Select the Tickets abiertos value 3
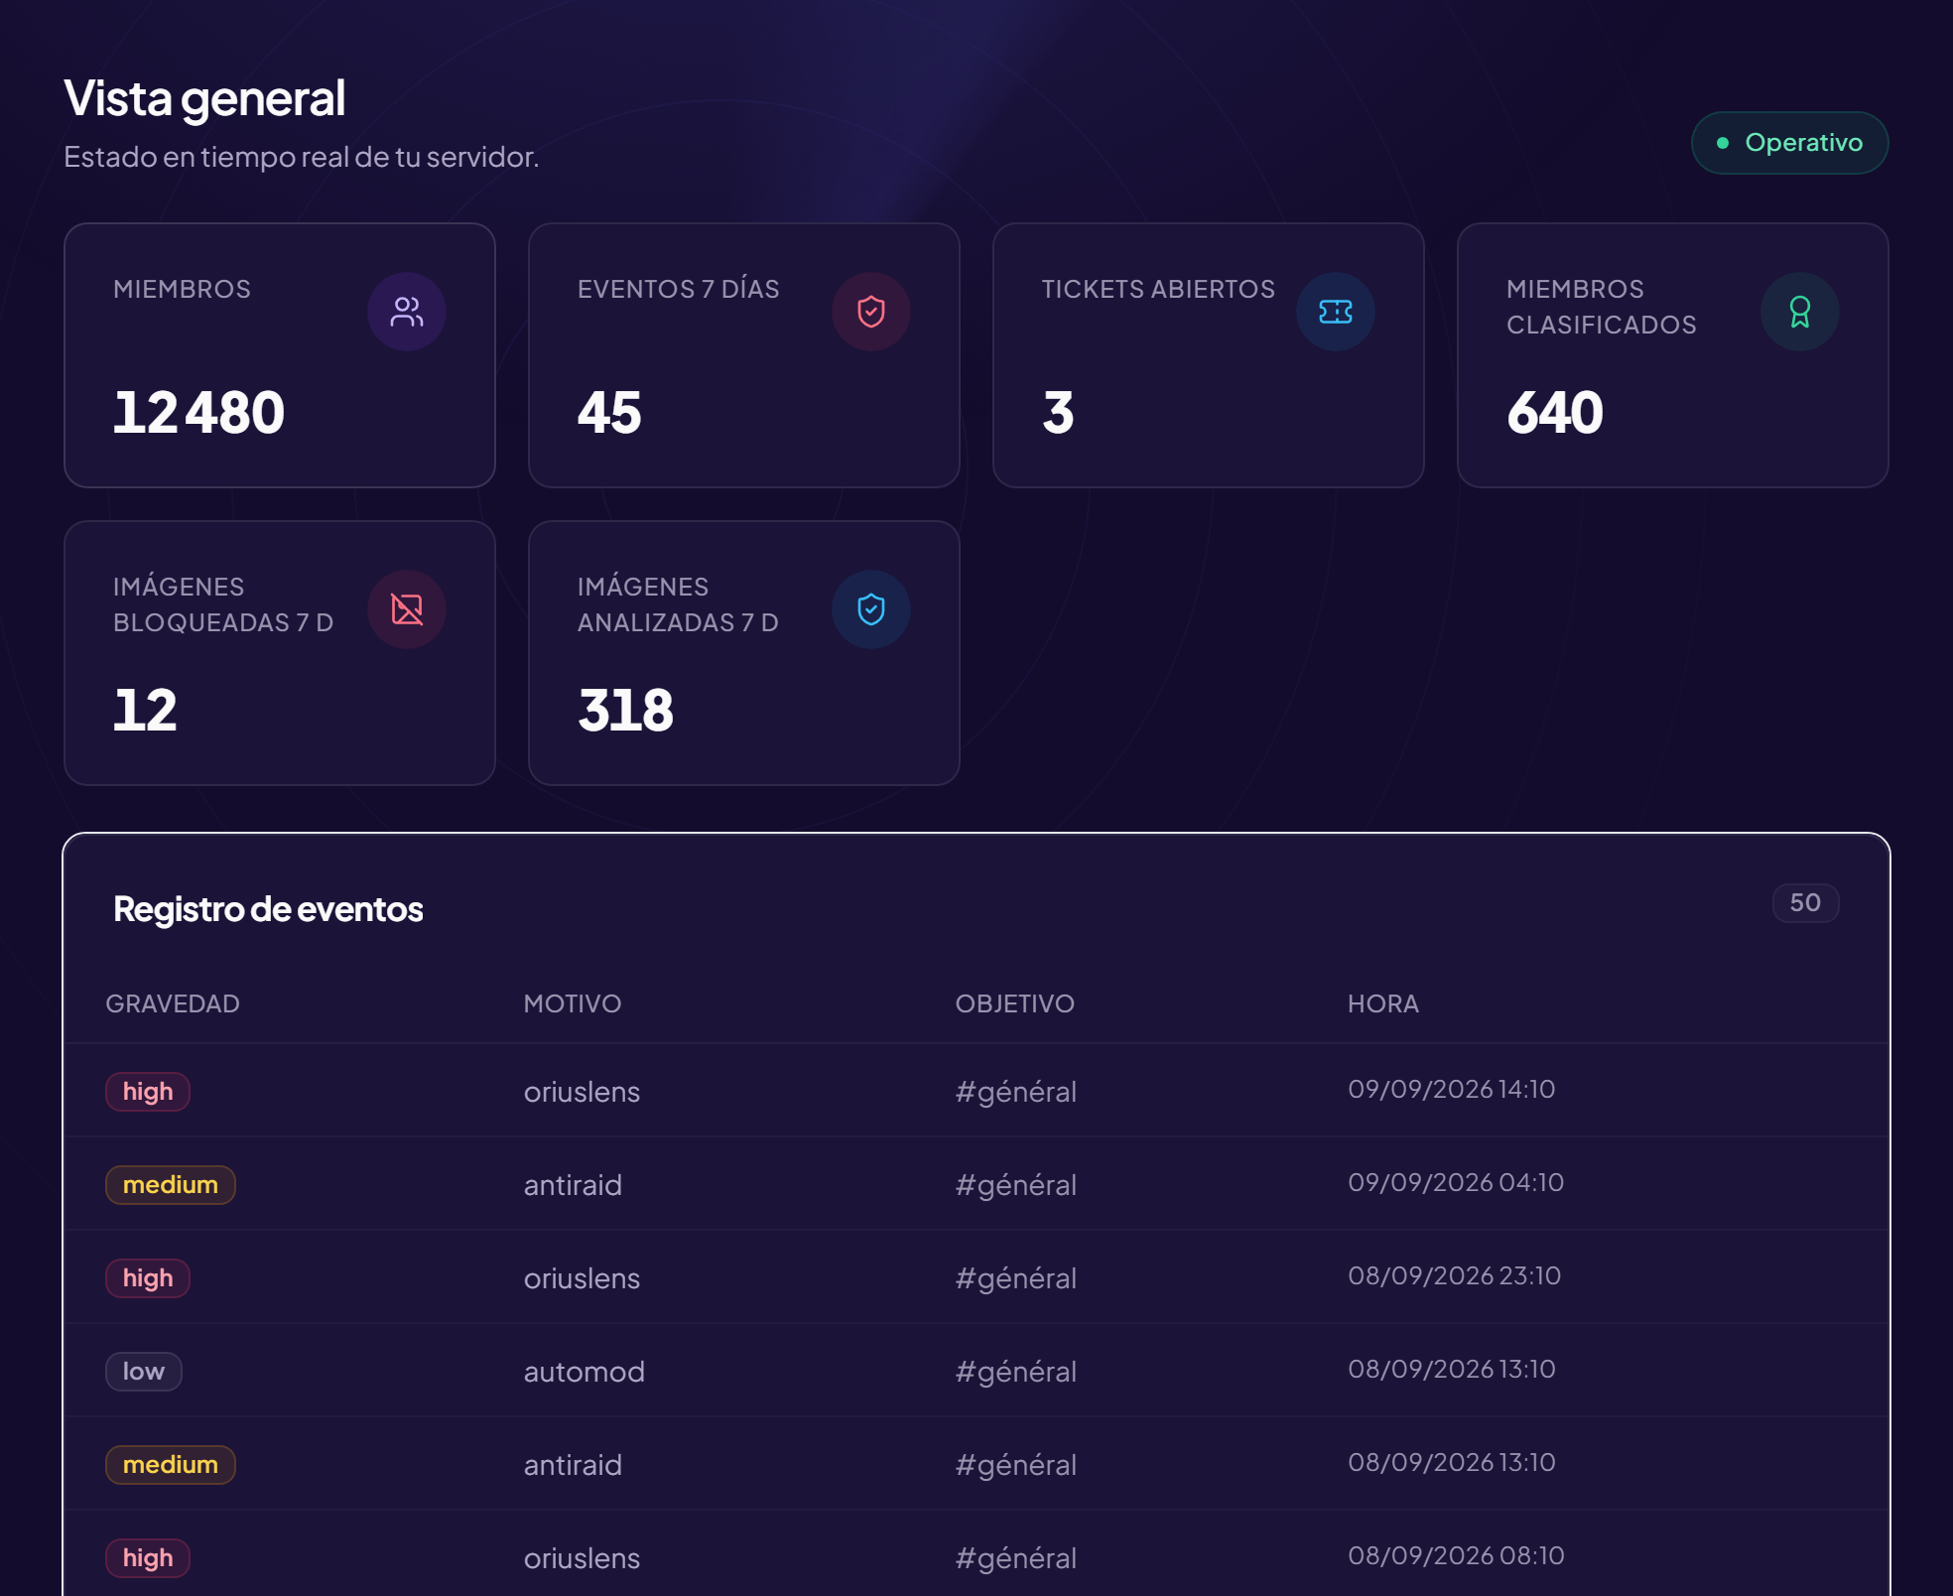The image size is (1953, 1596). [1058, 413]
